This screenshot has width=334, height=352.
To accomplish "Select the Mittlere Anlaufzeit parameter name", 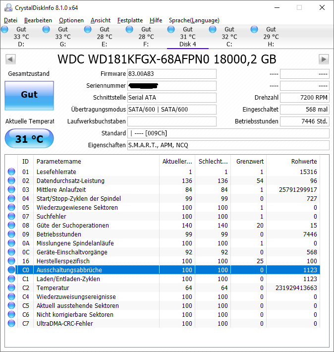I will (x=61, y=190).
